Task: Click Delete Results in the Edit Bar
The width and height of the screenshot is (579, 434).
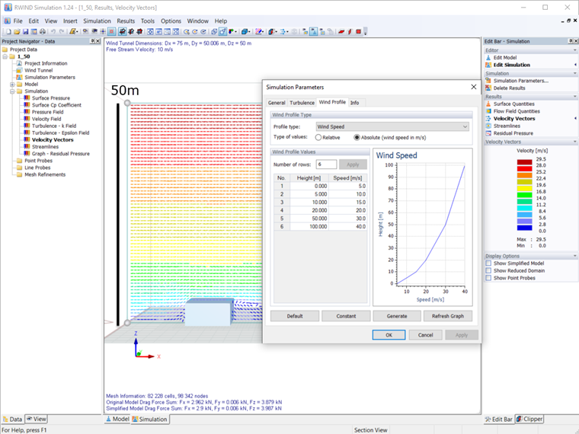Action: 509,88
